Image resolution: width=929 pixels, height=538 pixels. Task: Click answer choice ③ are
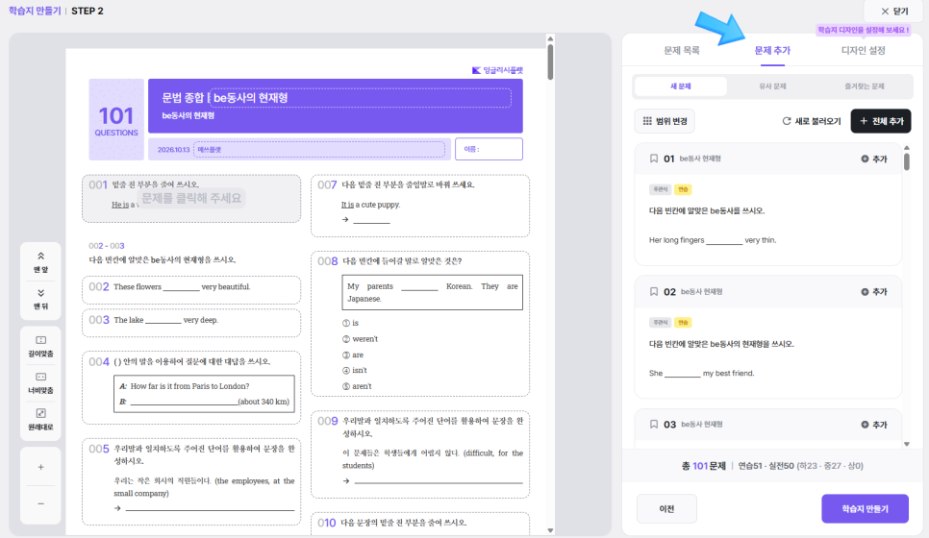click(353, 355)
